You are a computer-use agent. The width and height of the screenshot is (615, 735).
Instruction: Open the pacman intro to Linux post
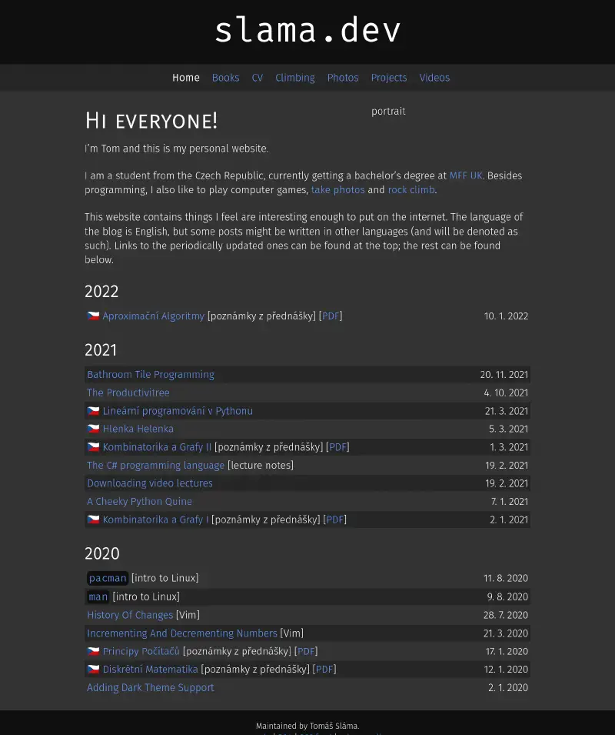pos(108,579)
